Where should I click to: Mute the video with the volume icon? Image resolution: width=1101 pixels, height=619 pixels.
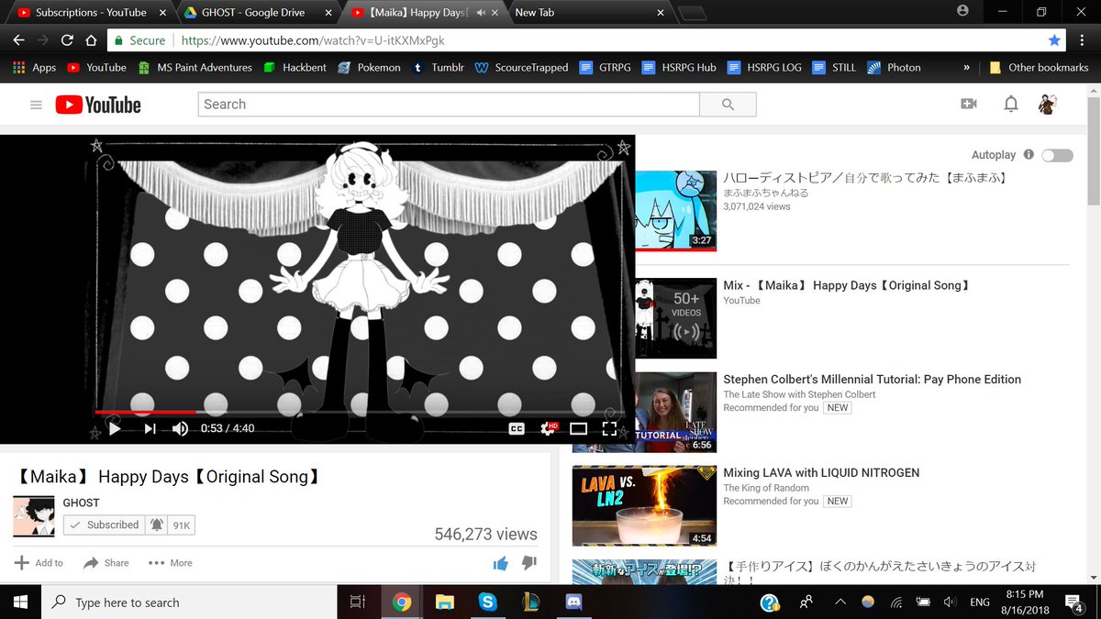(x=181, y=428)
